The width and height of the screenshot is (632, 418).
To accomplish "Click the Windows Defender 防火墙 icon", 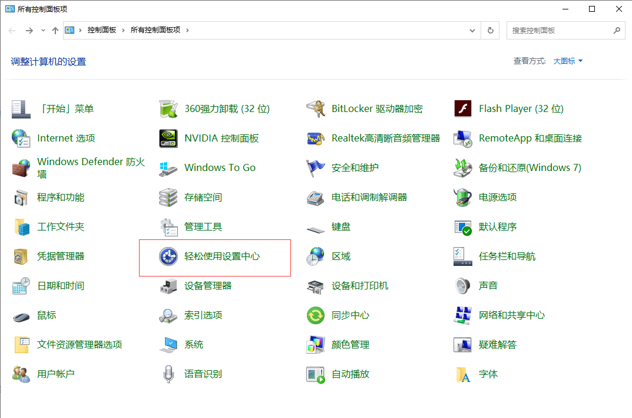I will point(21,168).
